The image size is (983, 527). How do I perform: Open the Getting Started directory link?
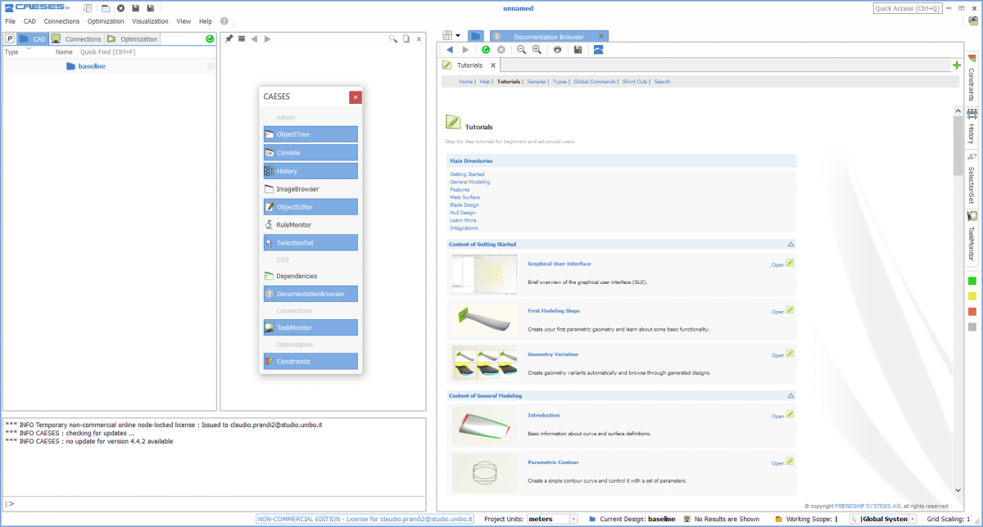tap(467, 174)
